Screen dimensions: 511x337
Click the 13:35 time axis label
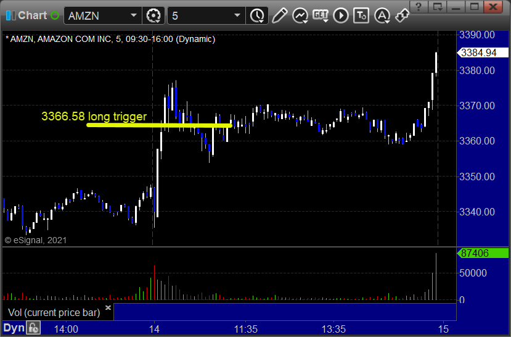coord(333,329)
